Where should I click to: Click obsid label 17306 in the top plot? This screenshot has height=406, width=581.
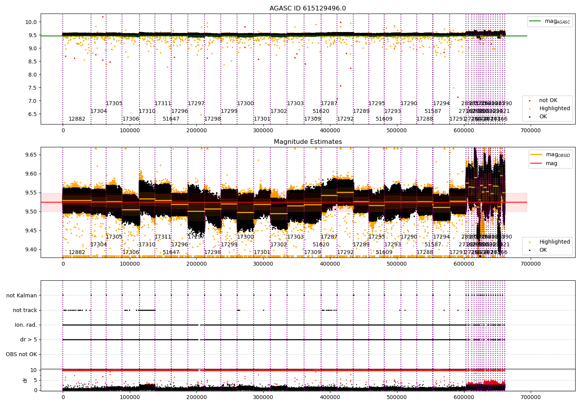coord(131,119)
